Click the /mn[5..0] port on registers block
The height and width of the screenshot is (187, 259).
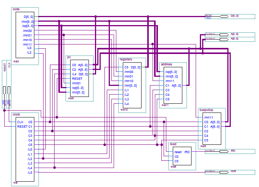(x=130, y=86)
